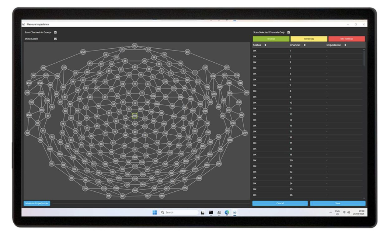Click the Save button

pyautogui.click(x=338, y=204)
